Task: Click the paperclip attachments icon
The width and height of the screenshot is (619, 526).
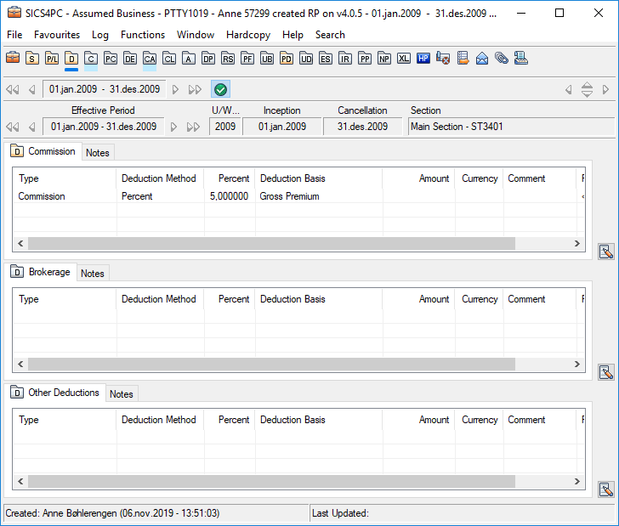Action: [x=502, y=59]
